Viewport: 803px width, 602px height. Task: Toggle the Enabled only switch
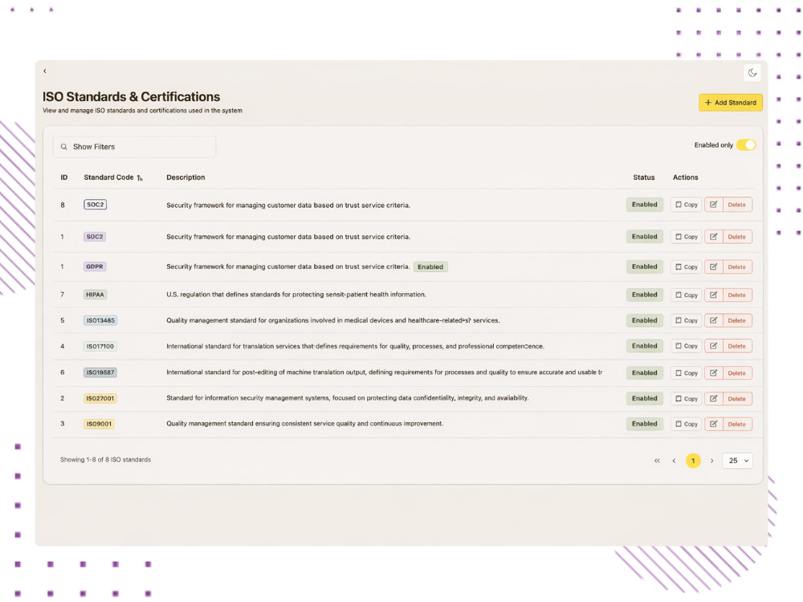click(x=746, y=144)
